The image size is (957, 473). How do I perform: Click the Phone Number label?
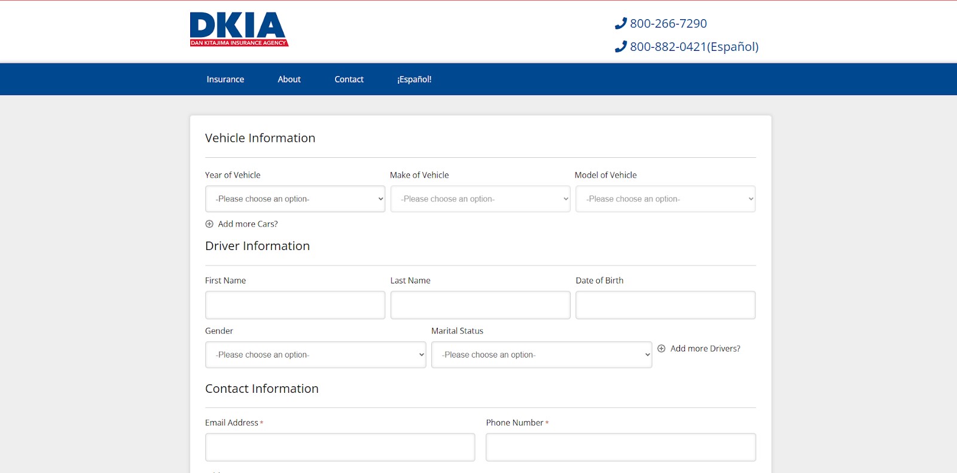(514, 423)
